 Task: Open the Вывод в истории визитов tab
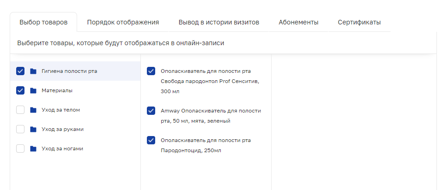219,22
